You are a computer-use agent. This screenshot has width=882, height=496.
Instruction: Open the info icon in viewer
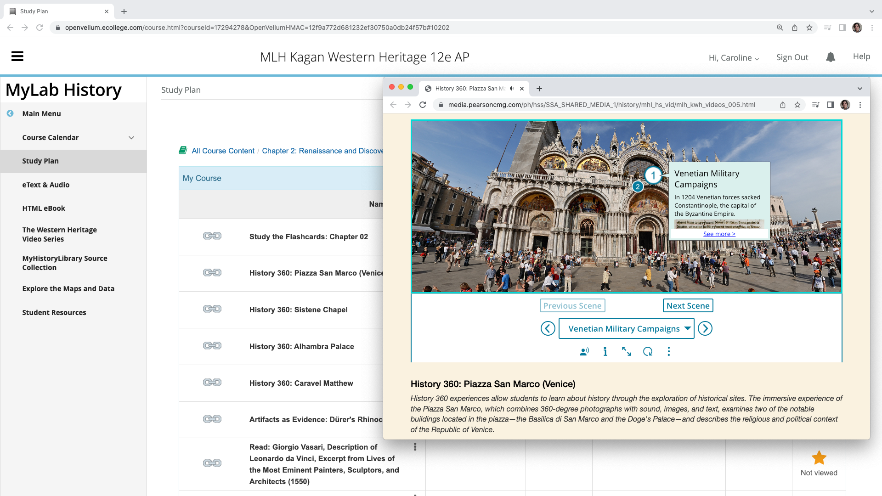click(605, 352)
